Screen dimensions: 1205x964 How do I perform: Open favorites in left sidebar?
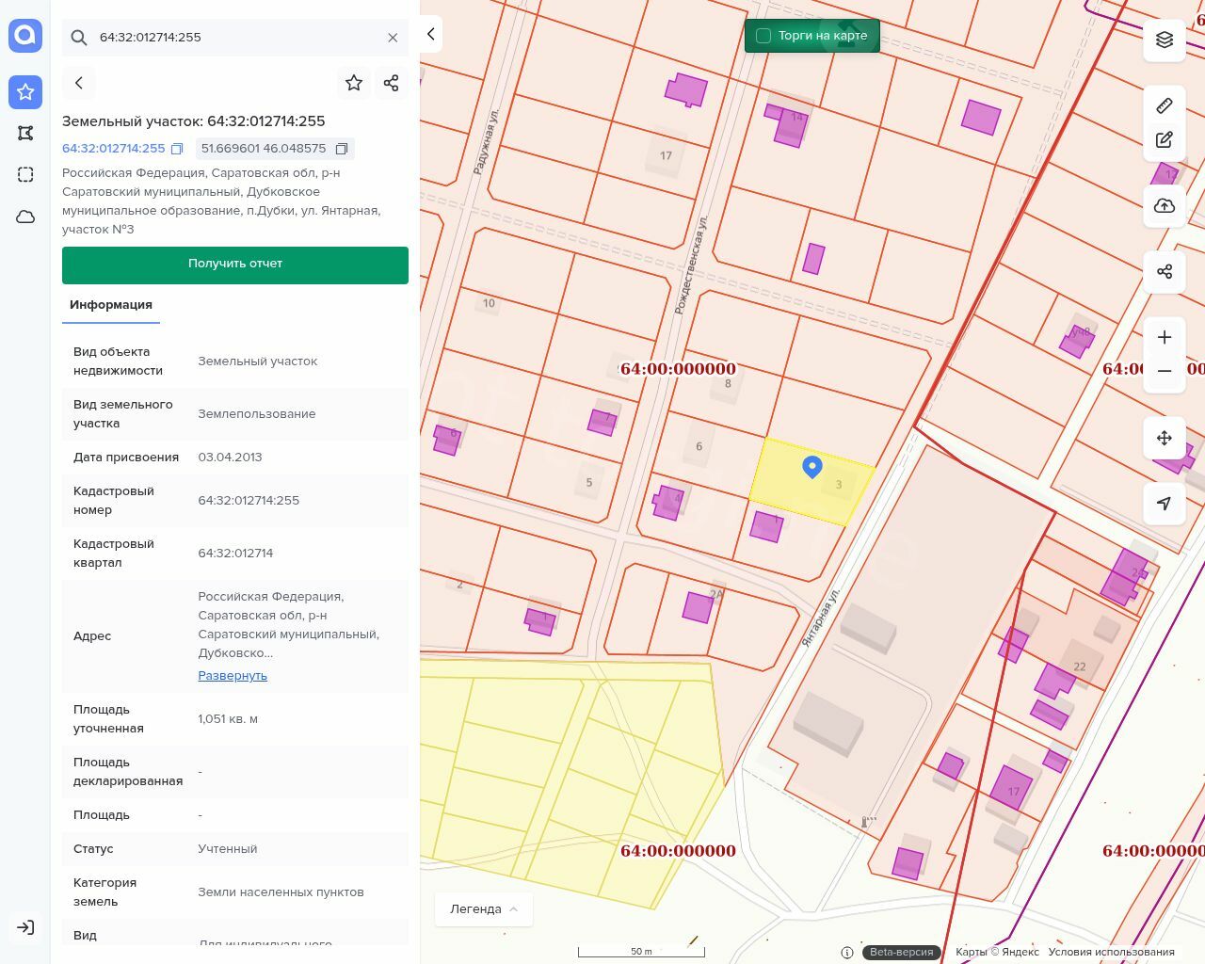25,91
